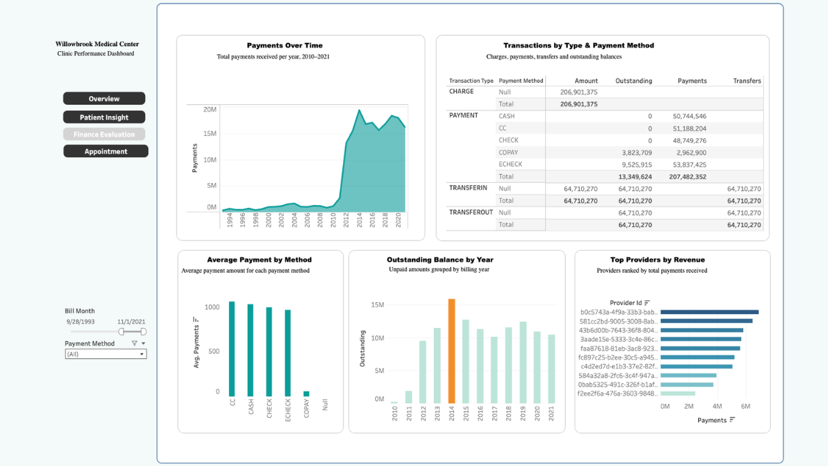The width and height of the screenshot is (828, 466).
Task: Click the 2021 bar in Outstanding Balance chart
Action: 551,369
